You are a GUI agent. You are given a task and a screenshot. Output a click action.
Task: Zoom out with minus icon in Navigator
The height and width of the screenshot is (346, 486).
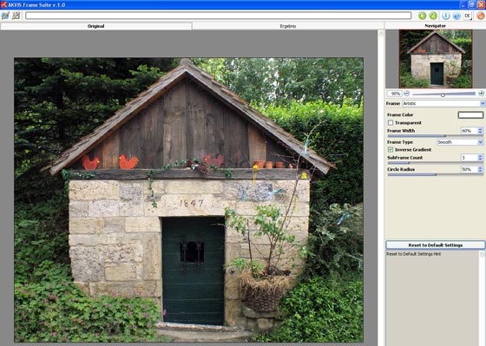point(407,94)
